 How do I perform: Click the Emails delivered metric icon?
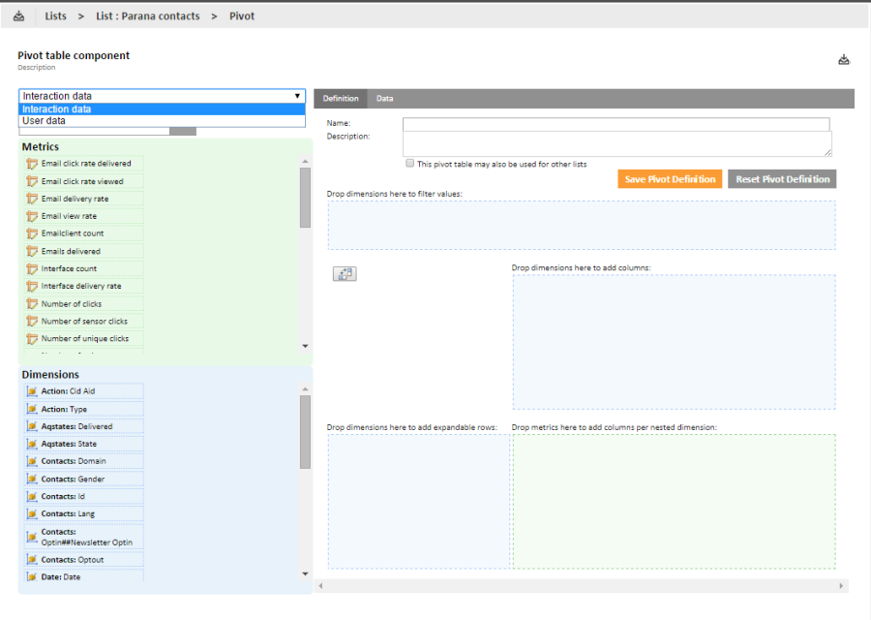tap(32, 251)
